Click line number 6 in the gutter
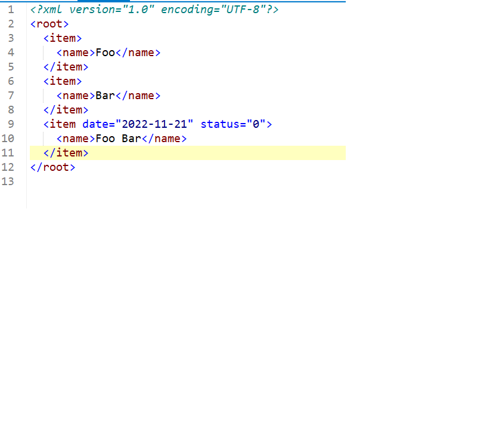 coord(11,81)
